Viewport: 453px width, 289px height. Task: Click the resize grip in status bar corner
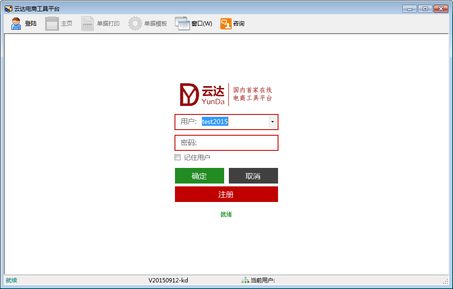pos(445,281)
